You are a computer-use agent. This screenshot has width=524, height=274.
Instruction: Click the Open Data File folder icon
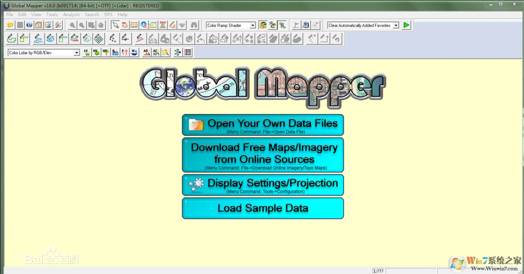[10, 25]
